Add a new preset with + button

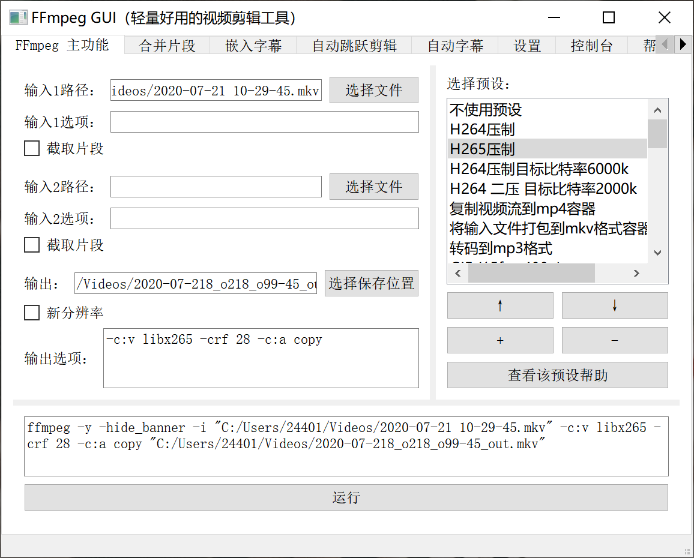click(500, 340)
